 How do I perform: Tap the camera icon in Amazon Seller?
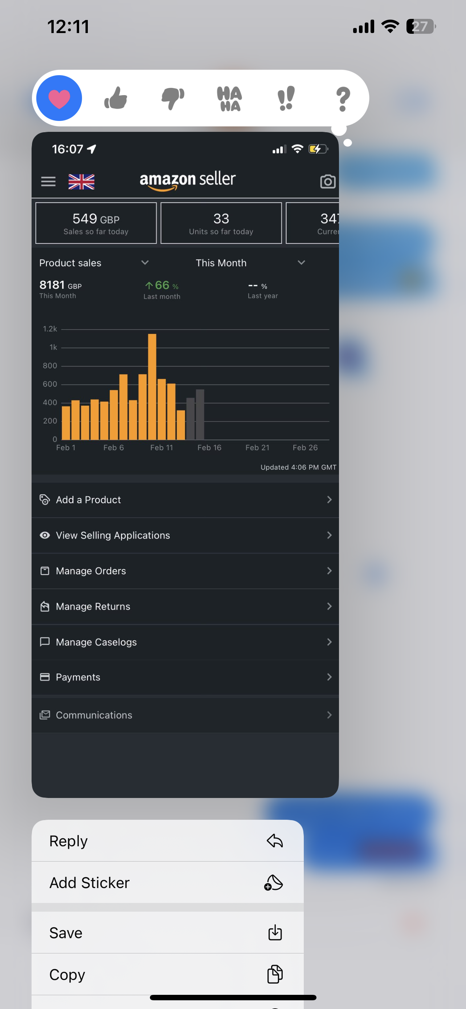(x=327, y=181)
